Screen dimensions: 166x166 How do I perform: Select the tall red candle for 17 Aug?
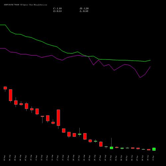[58, 118]
